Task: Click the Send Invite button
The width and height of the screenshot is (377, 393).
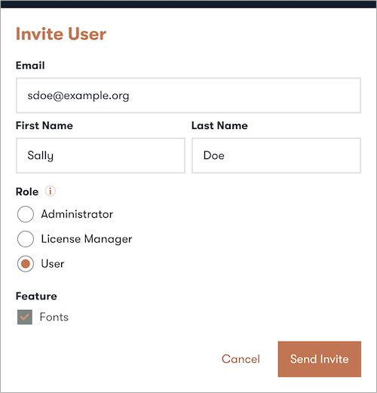Action: coord(320,359)
